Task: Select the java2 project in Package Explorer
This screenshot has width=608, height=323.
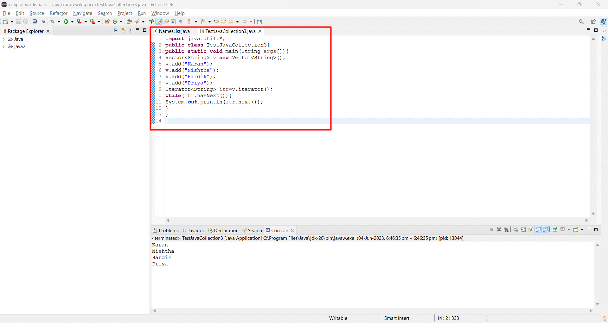Action: click(x=20, y=46)
